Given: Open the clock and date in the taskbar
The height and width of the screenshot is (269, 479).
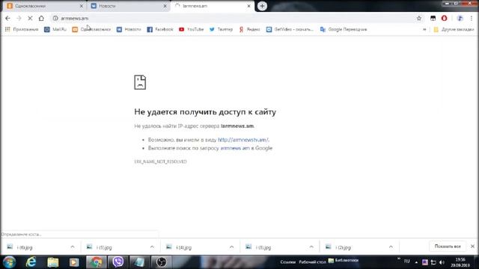Looking at the screenshot, I should pos(460,262).
